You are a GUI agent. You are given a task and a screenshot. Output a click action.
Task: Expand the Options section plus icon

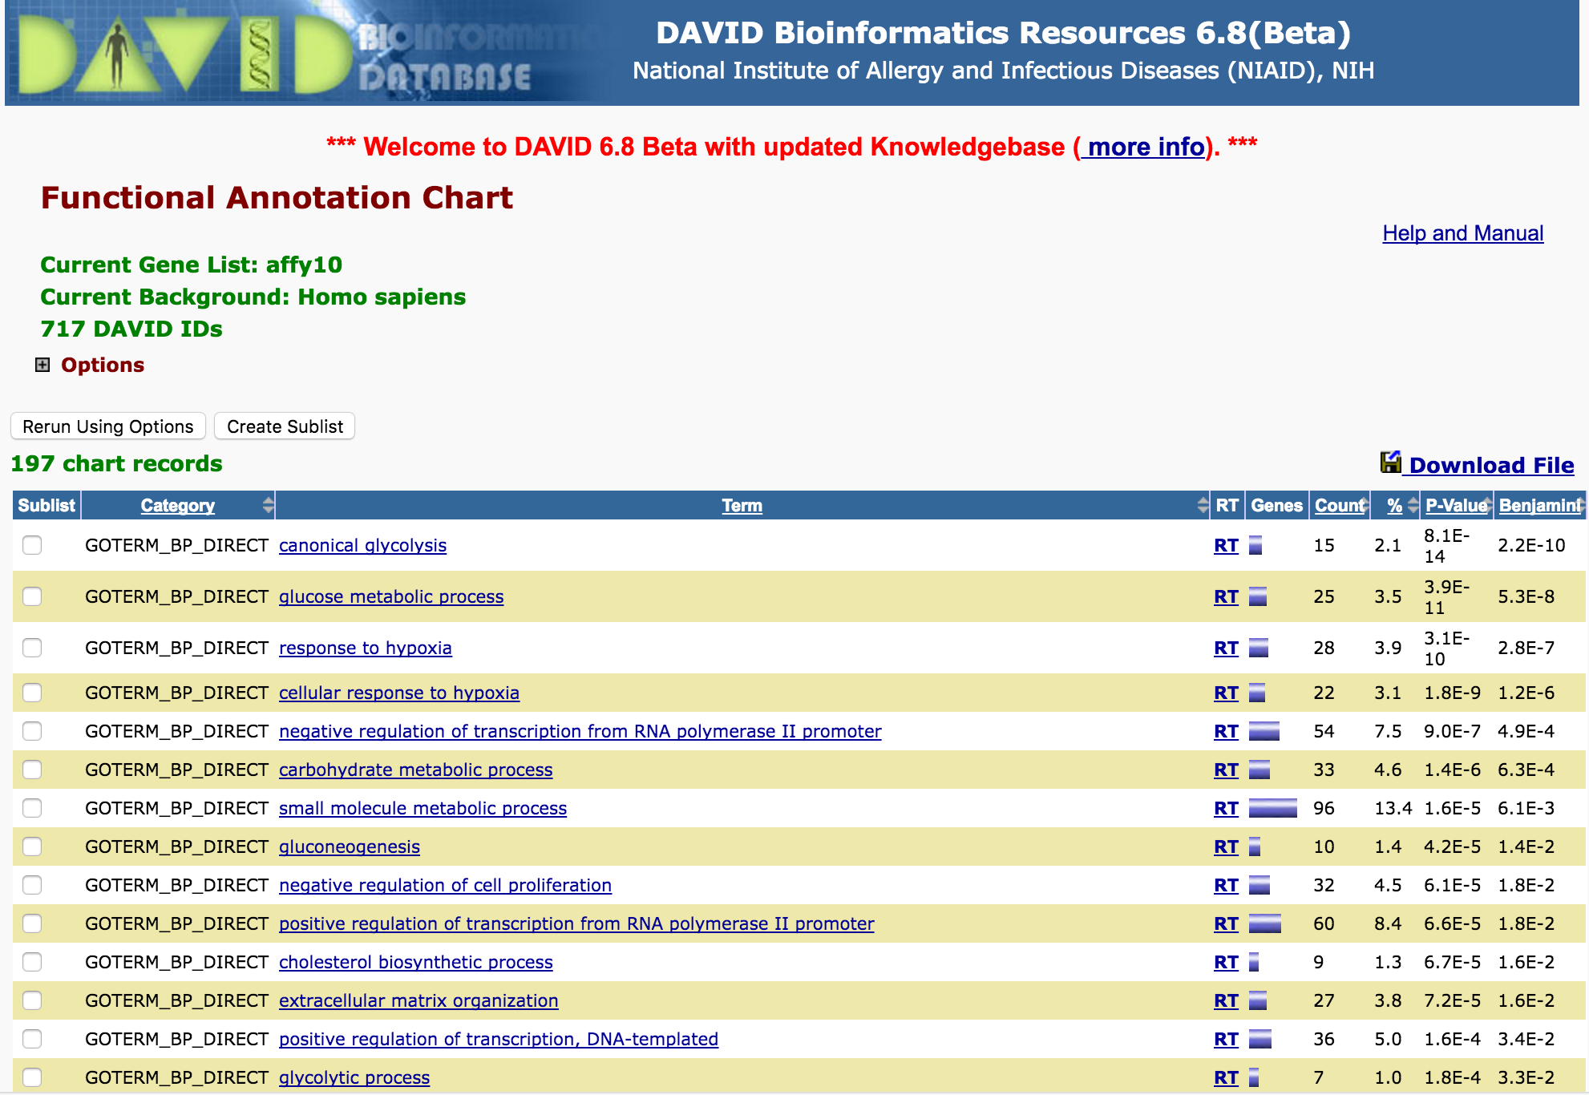pyautogui.click(x=42, y=365)
